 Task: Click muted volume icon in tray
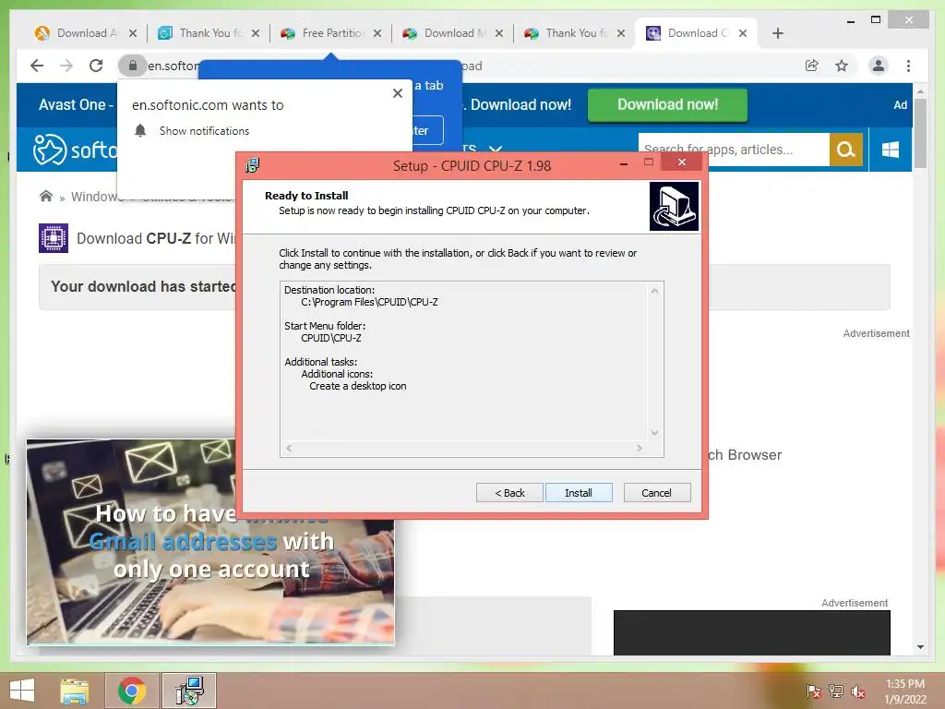pyautogui.click(x=857, y=691)
